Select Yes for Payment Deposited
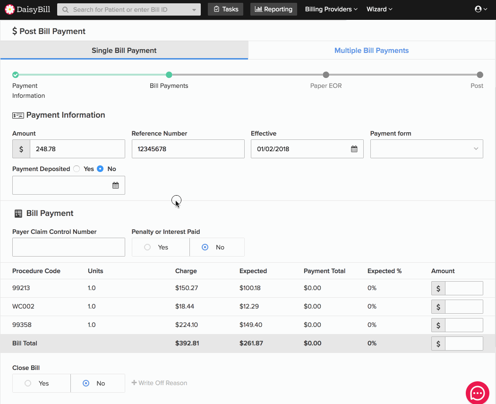 point(77,169)
